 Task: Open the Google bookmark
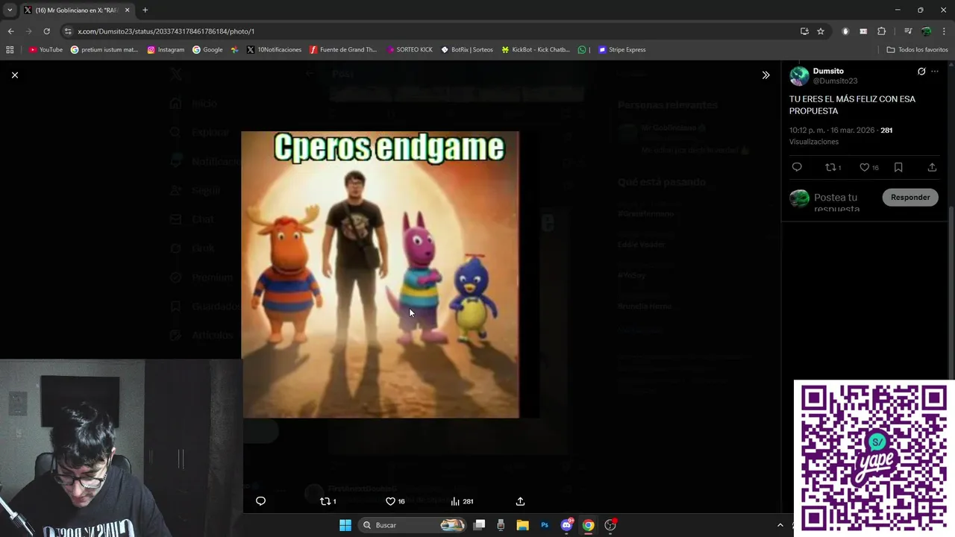(x=207, y=50)
